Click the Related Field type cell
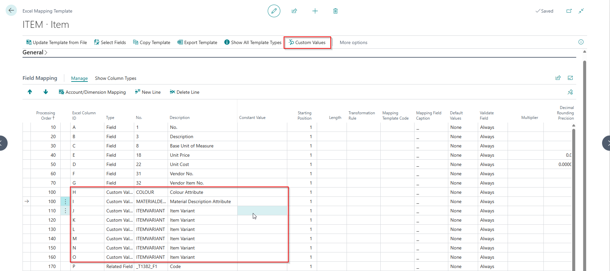Viewport: 610px width, 271px height. 119,266
